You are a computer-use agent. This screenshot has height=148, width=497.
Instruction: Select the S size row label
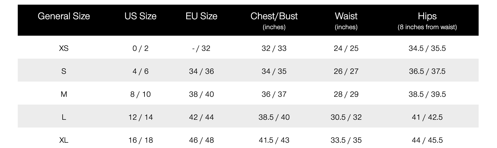tap(64, 71)
